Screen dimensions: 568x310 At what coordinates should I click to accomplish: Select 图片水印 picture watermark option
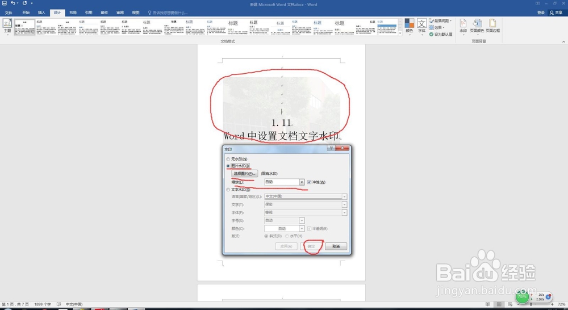point(238,166)
